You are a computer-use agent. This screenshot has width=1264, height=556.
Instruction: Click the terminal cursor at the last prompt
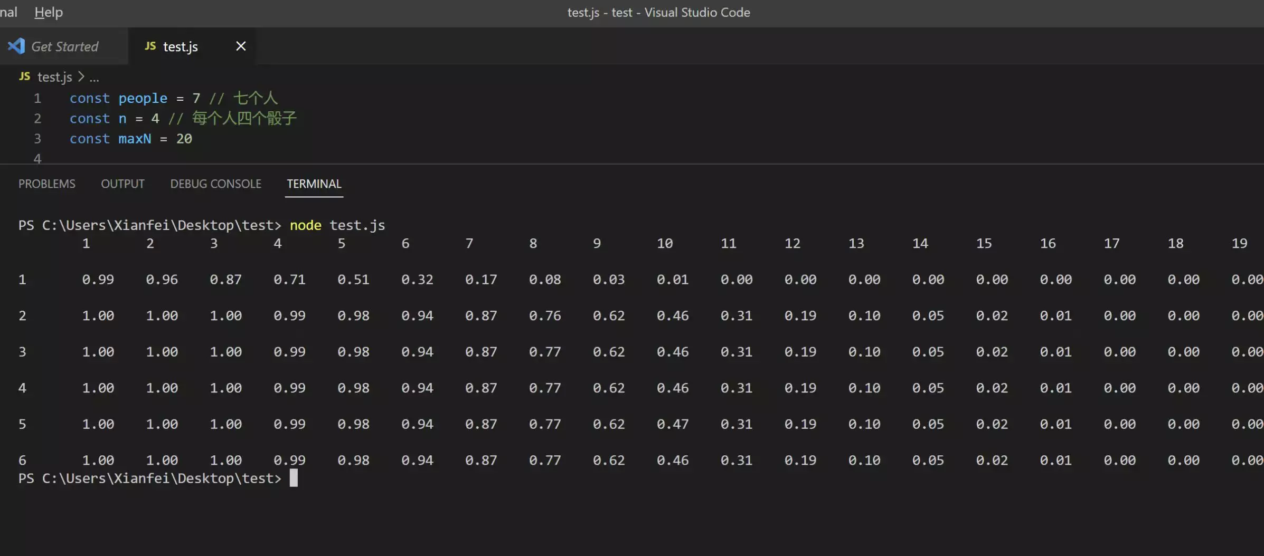click(294, 478)
